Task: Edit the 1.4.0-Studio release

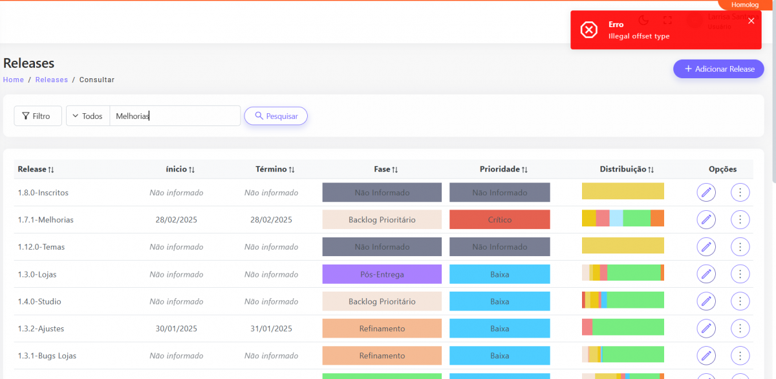Action: (706, 301)
